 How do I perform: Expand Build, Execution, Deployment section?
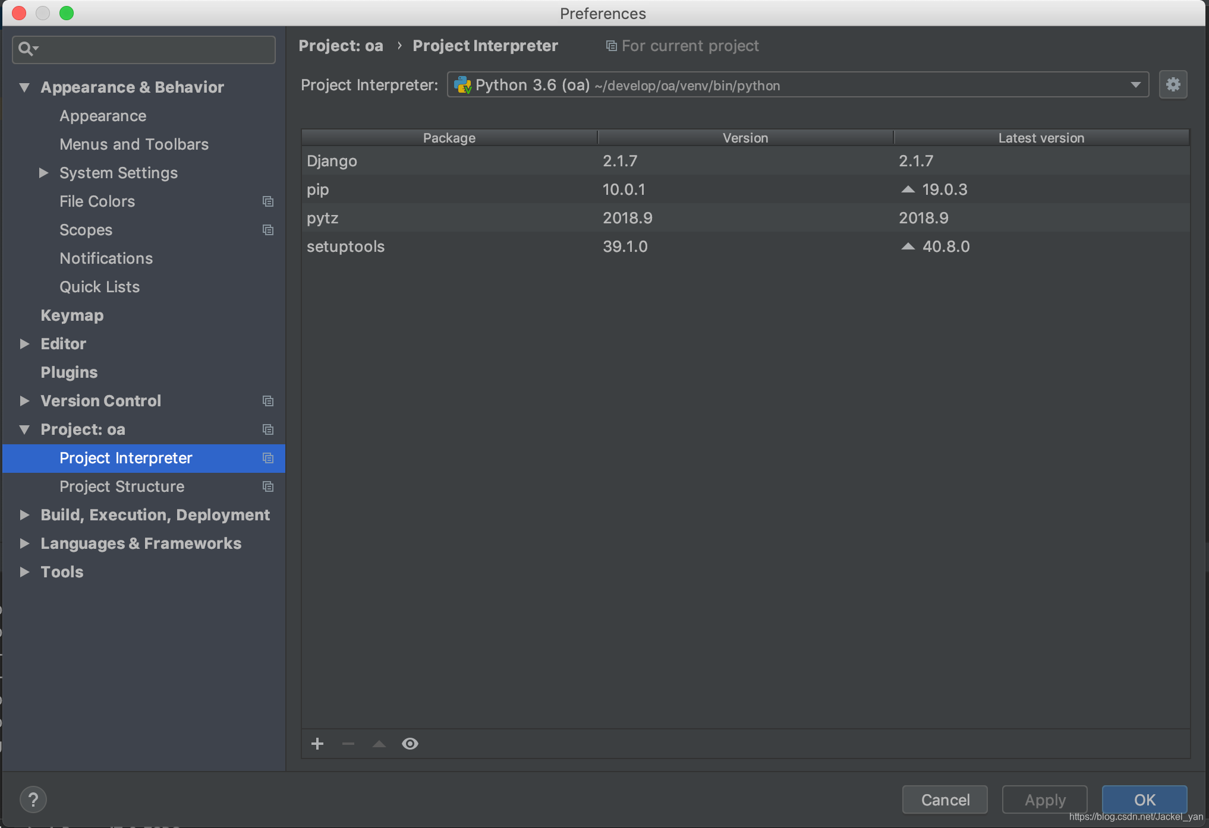coord(24,515)
